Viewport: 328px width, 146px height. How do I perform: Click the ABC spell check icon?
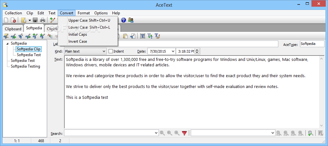click(50, 36)
